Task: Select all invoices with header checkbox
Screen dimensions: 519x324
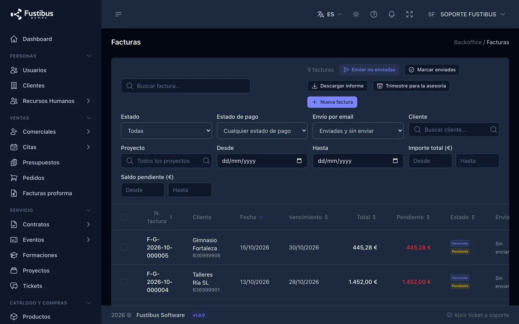Action: coord(124,217)
